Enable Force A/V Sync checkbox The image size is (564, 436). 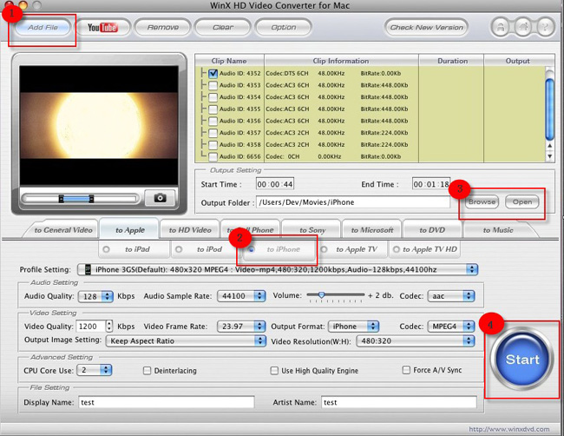[x=406, y=370]
